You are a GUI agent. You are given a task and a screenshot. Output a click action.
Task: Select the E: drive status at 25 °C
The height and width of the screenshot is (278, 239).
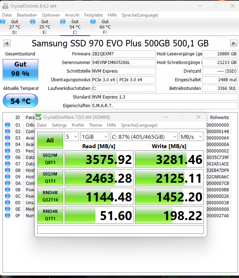(x=45, y=27)
